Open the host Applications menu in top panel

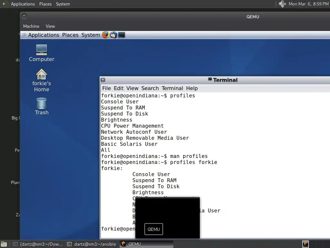23,4
